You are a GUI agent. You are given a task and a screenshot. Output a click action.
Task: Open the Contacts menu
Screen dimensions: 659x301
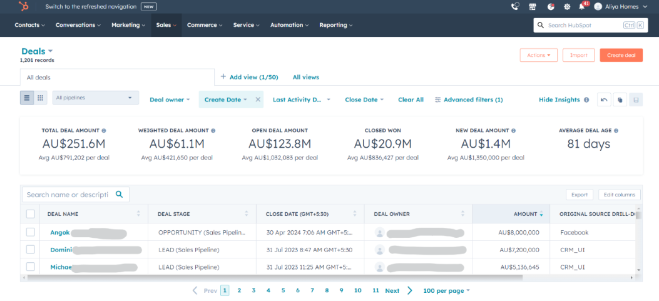pos(29,25)
